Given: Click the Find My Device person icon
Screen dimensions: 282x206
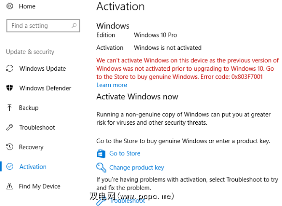Looking at the screenshot, I should (10, 186).
